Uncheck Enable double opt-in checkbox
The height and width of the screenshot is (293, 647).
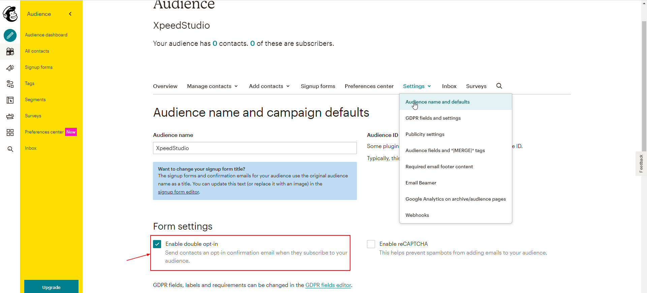click(157, 244)
